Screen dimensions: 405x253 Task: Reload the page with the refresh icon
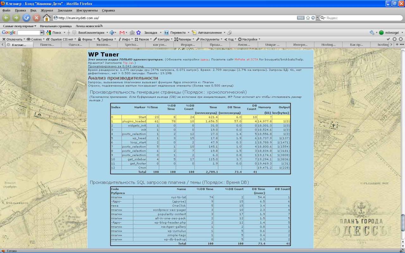(27, 18)
